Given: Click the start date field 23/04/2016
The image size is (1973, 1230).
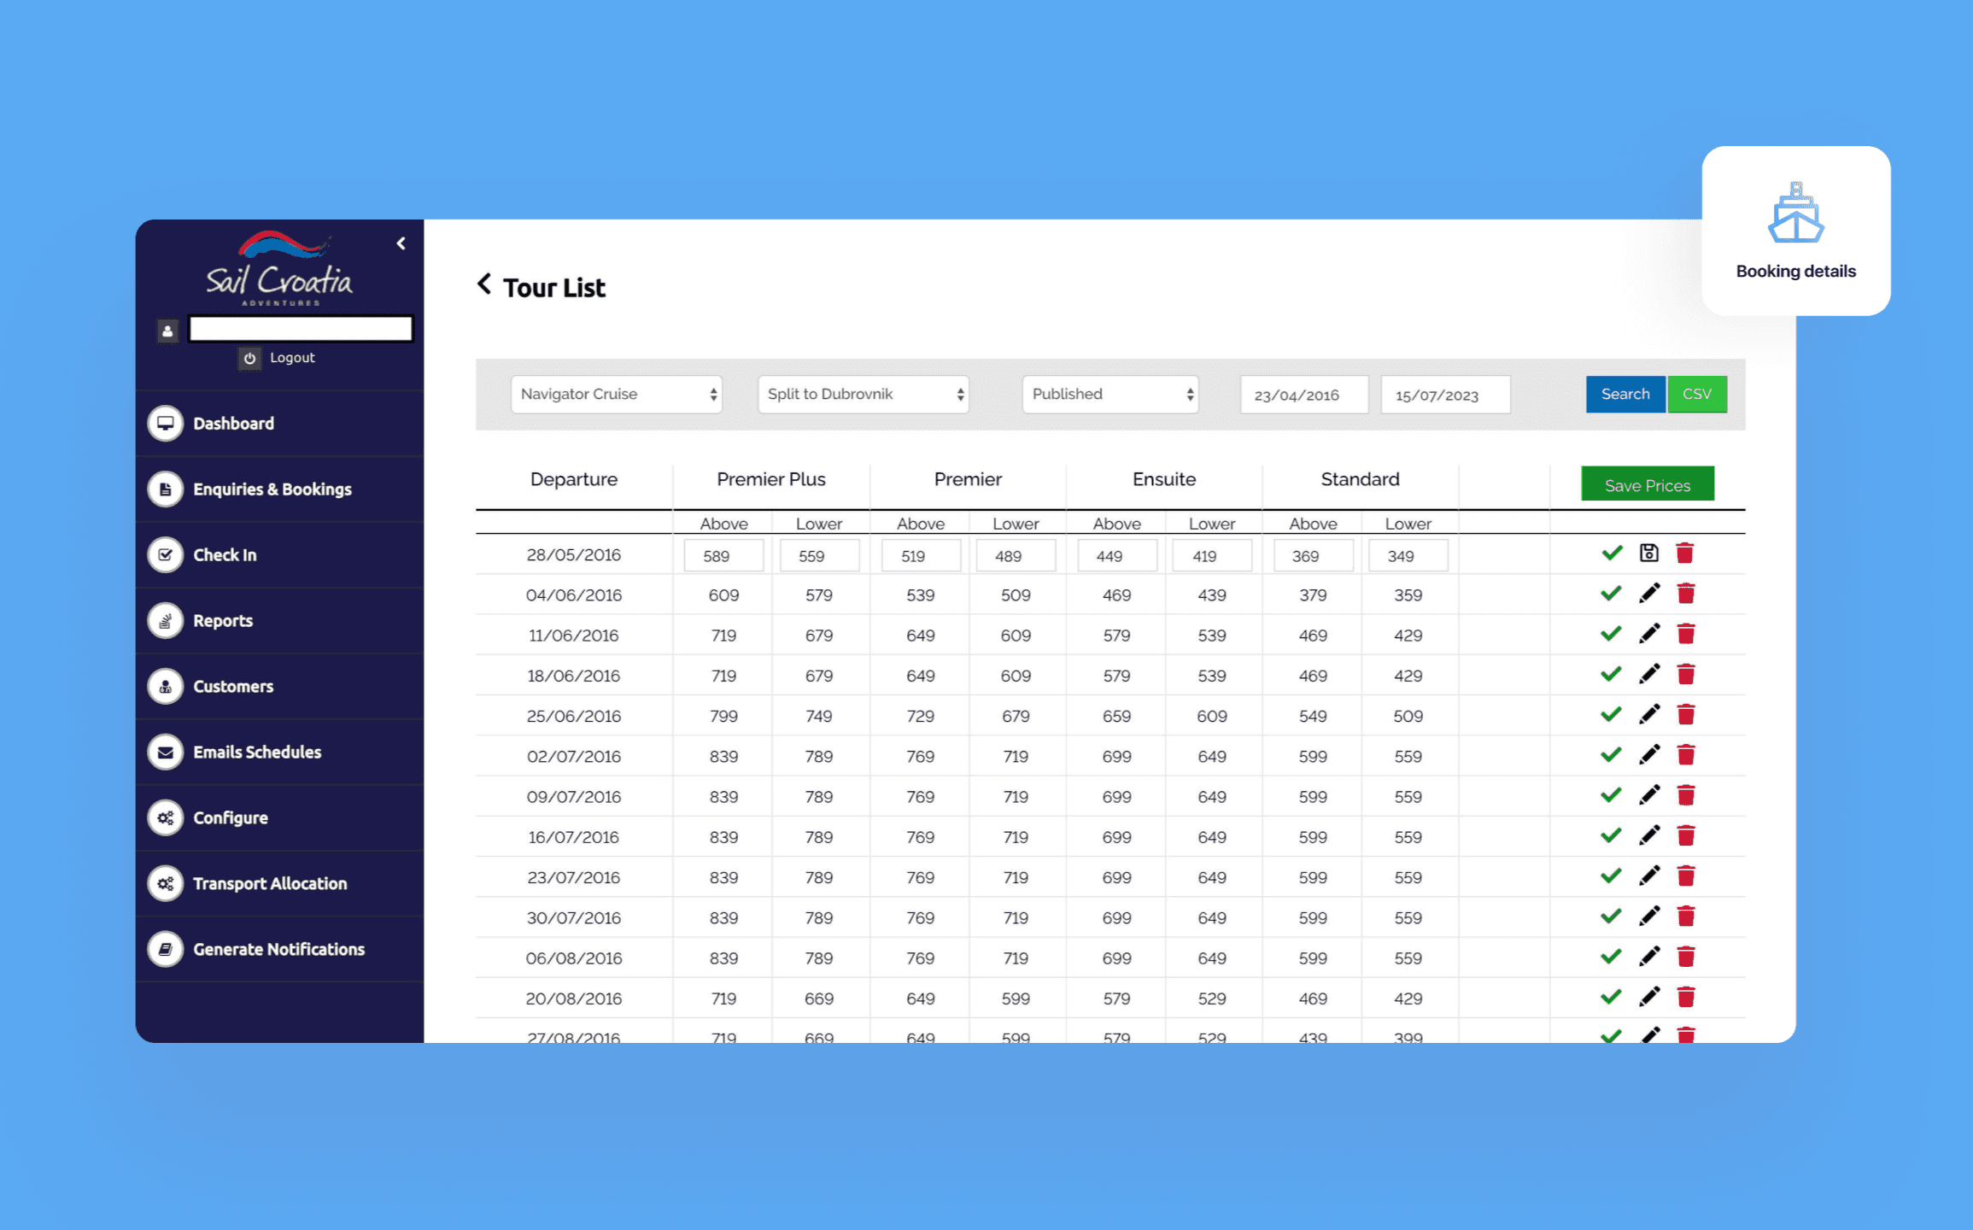Looking at the screenshot, I should point(1303,395).
